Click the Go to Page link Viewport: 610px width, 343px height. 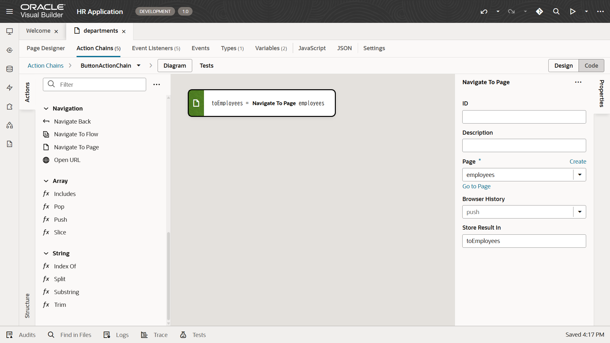point(476,186)
